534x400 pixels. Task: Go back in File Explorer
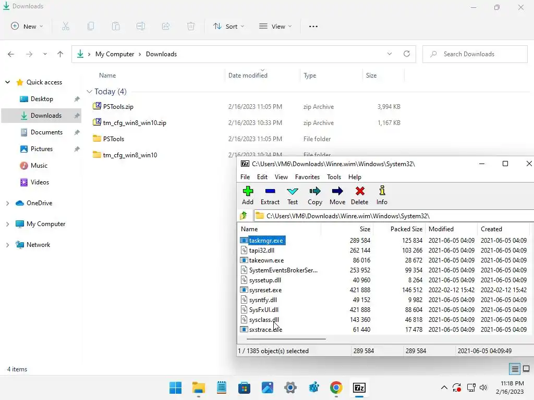click(11, 54)
